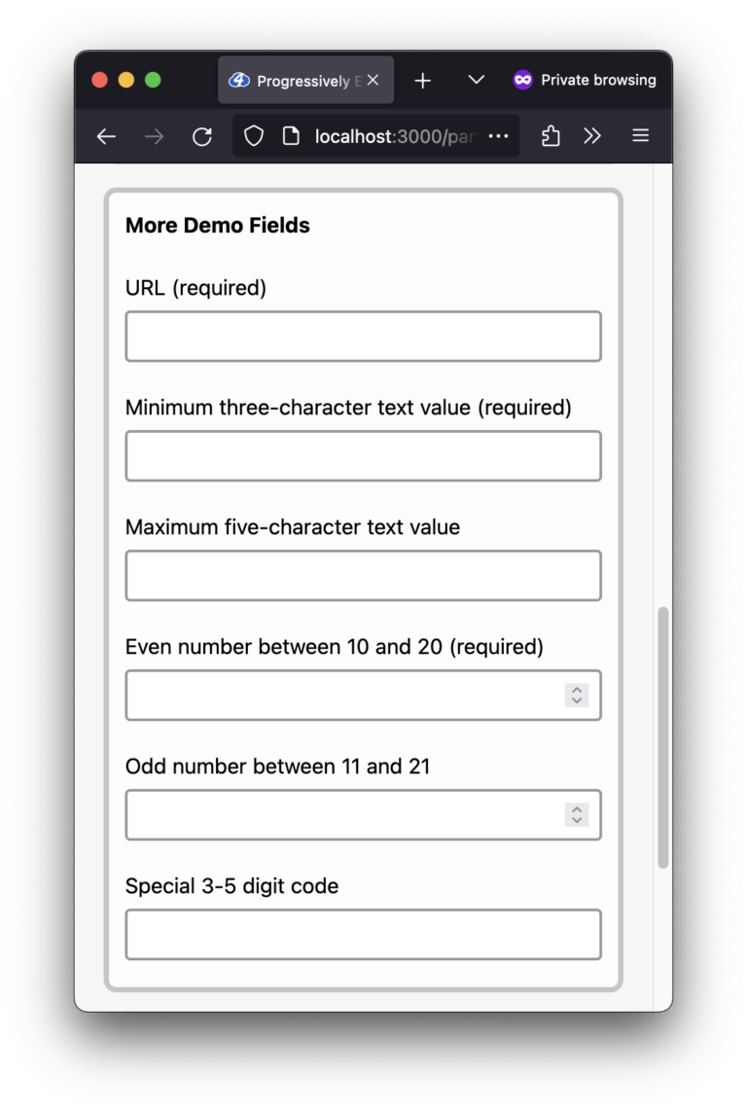Open the extensions puzzle icon
Image resolution: width=747 pixels, height=1110 pixels.
pos(551,136)
